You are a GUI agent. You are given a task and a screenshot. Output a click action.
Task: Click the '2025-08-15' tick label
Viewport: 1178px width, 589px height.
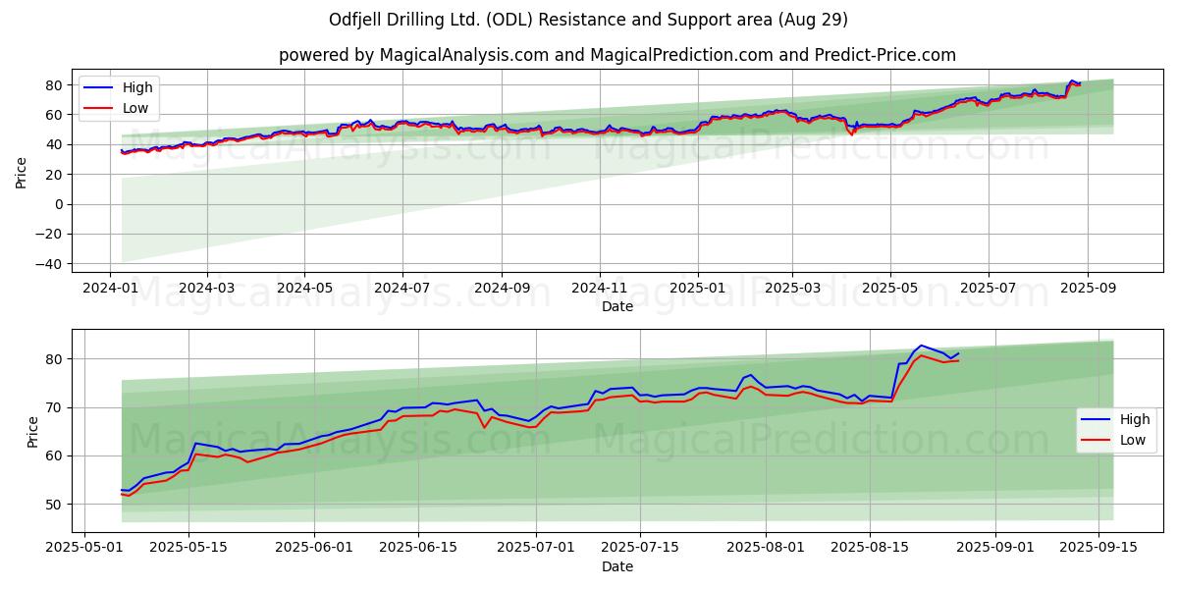coord(868,549)
